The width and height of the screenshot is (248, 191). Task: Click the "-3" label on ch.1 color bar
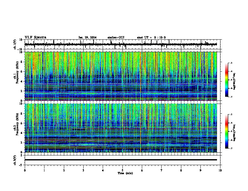coord(231,63)
